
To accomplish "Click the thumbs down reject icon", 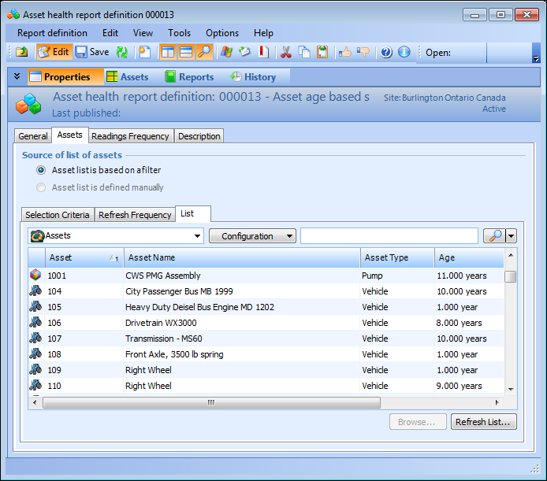I will click(363, 52).
